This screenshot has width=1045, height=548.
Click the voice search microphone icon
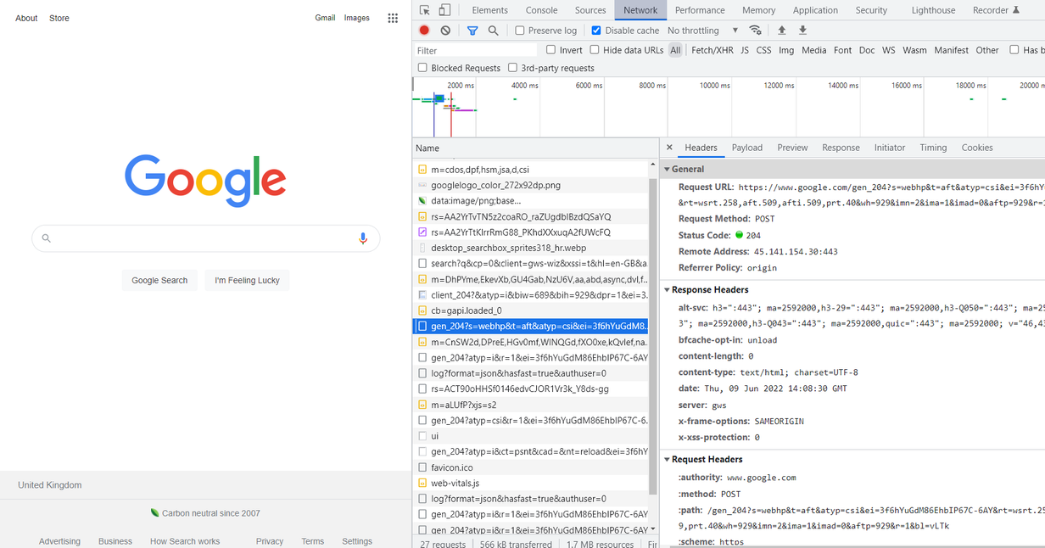tap(363, 238)
